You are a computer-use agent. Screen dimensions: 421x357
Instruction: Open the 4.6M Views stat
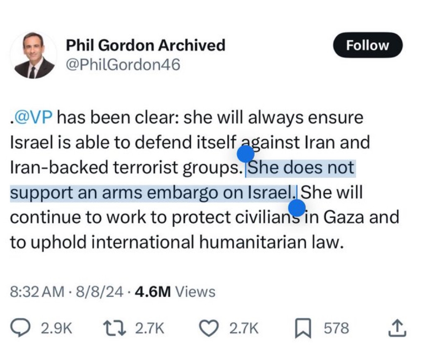tap(176, 291)
